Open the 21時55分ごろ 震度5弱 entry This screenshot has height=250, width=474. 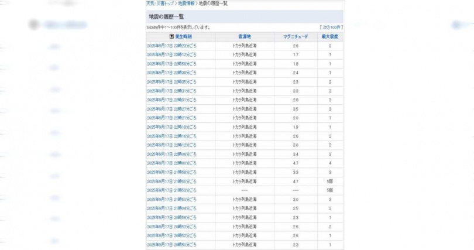click(171, 181)
